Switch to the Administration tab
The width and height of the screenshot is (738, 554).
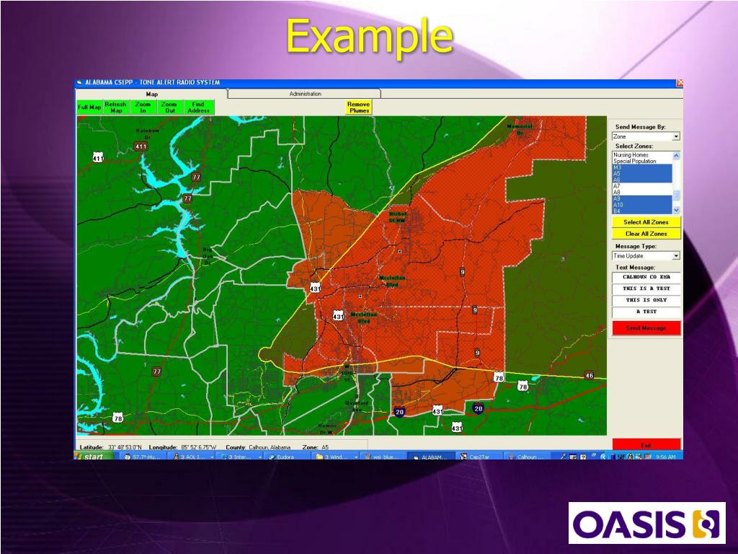pos(305,94)
